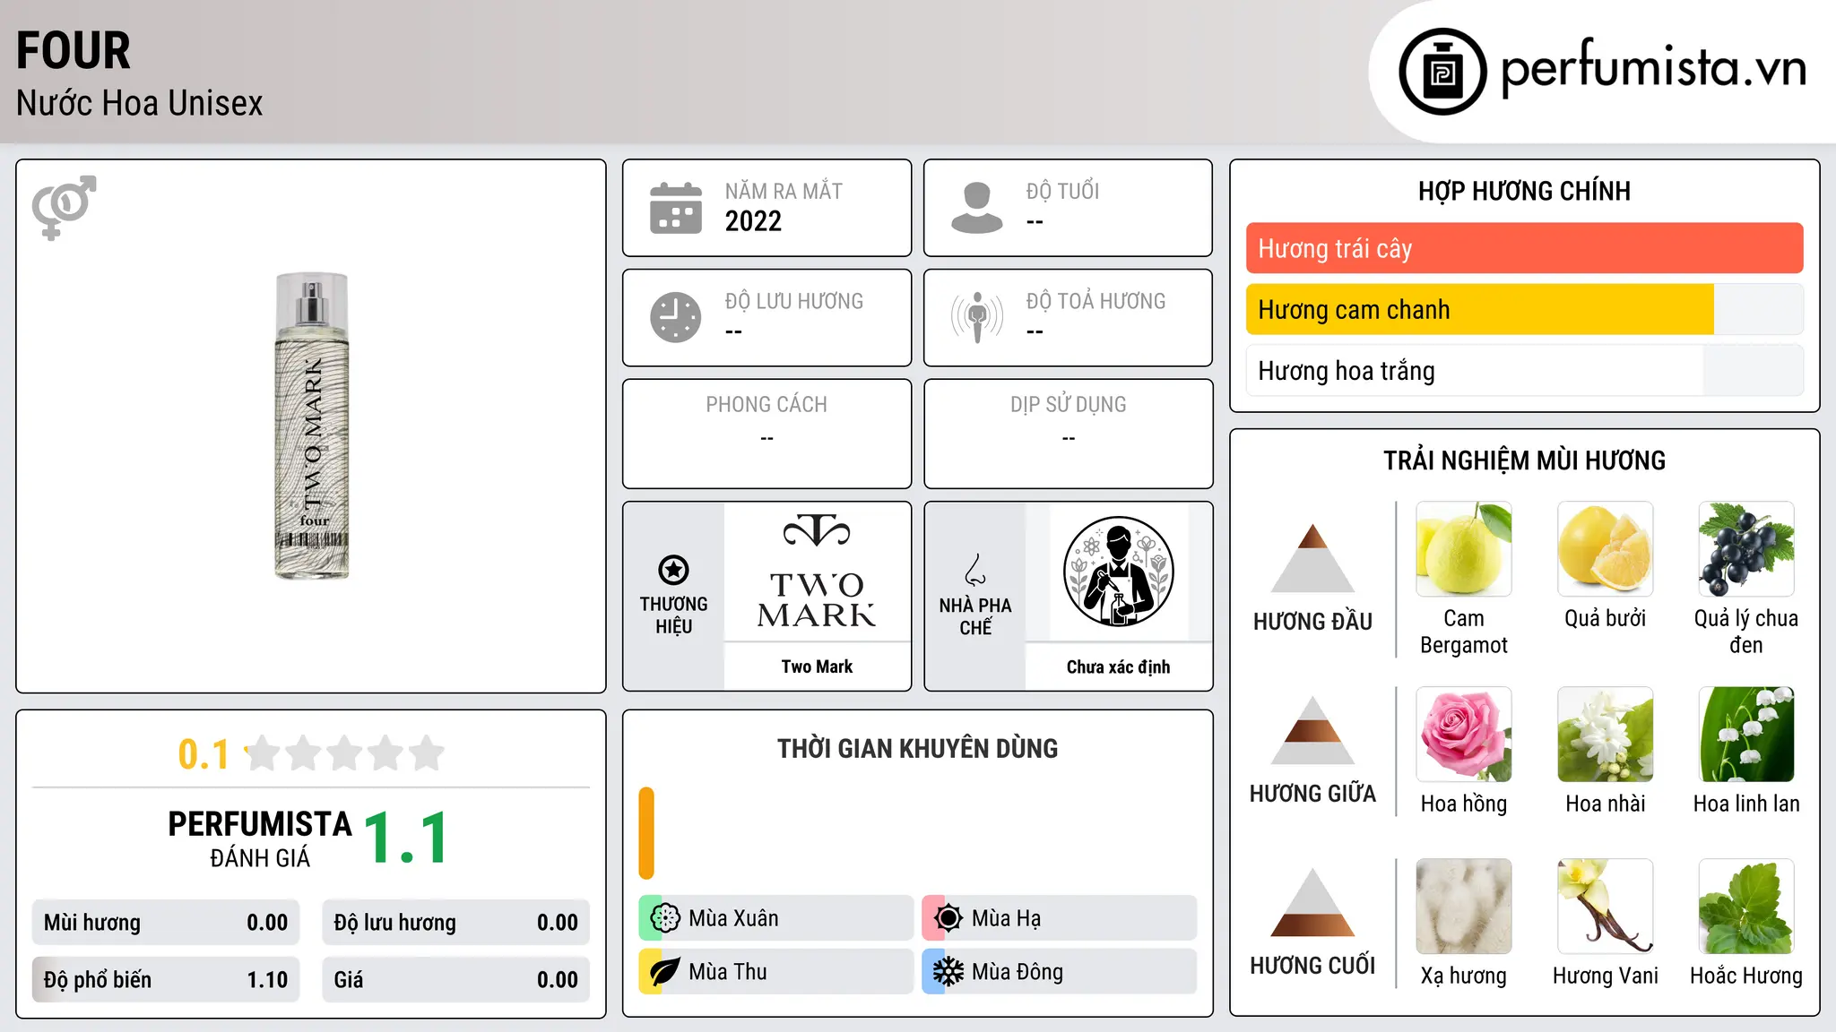This screenshot has height=1032, width=1836.
Task: Click the leaf icon for Mùa Thu
Action: pos(665,972)
